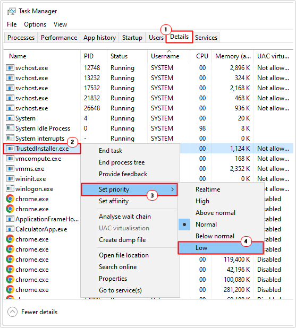Sort by the Memory column header
Image resolution: width=296 pixels, height=328 pixels.
click(x=233, y=56)
